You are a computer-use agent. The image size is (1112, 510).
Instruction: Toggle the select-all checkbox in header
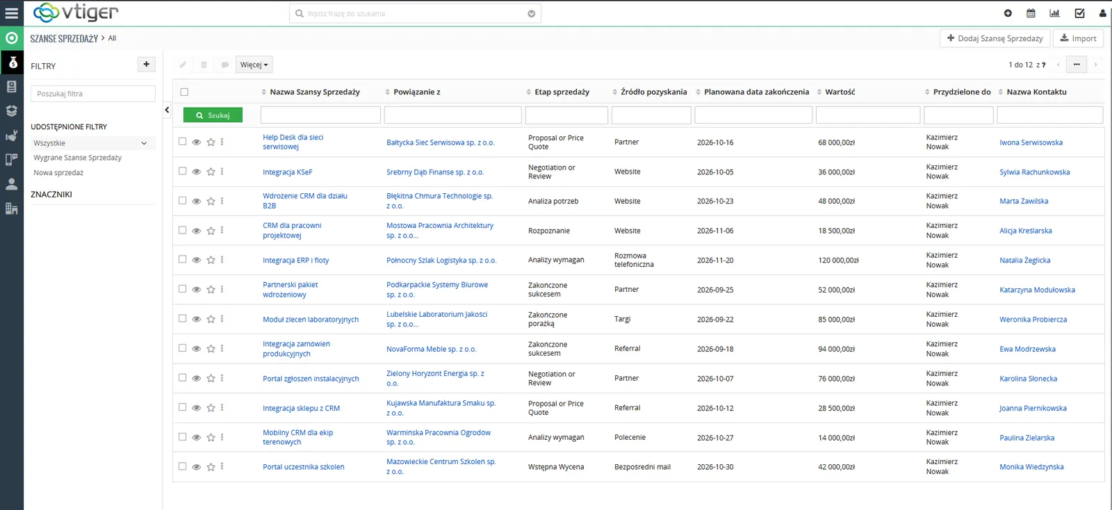pos(184,92)
